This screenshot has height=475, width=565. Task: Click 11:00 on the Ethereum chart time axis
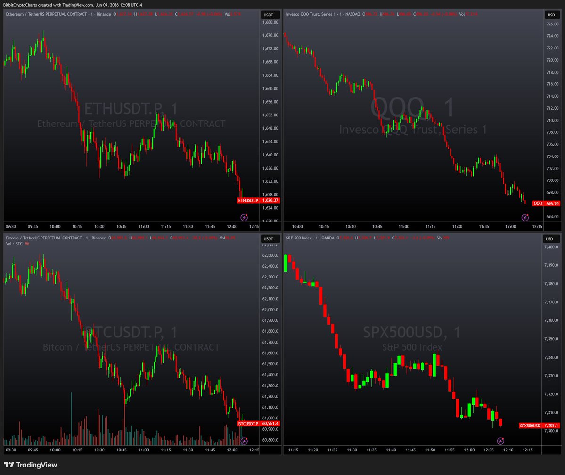click(x=144, y=226)
